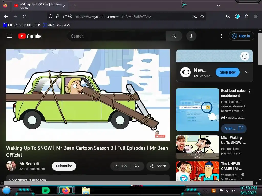
Task: Click The UNFAIR GAME! video title
Action: [x=231, y=166]
